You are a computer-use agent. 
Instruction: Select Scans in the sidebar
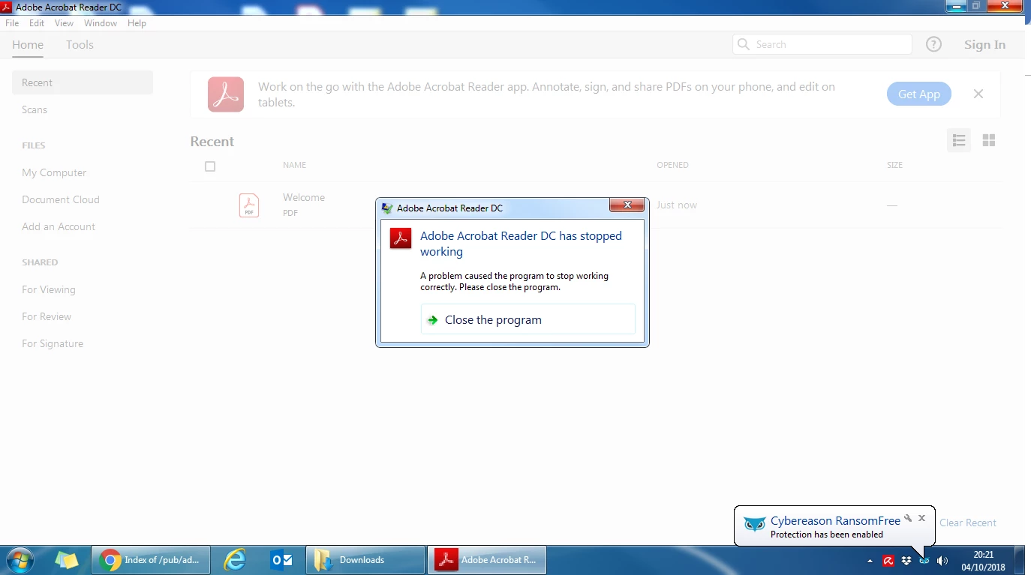click(x=35, y=109)
